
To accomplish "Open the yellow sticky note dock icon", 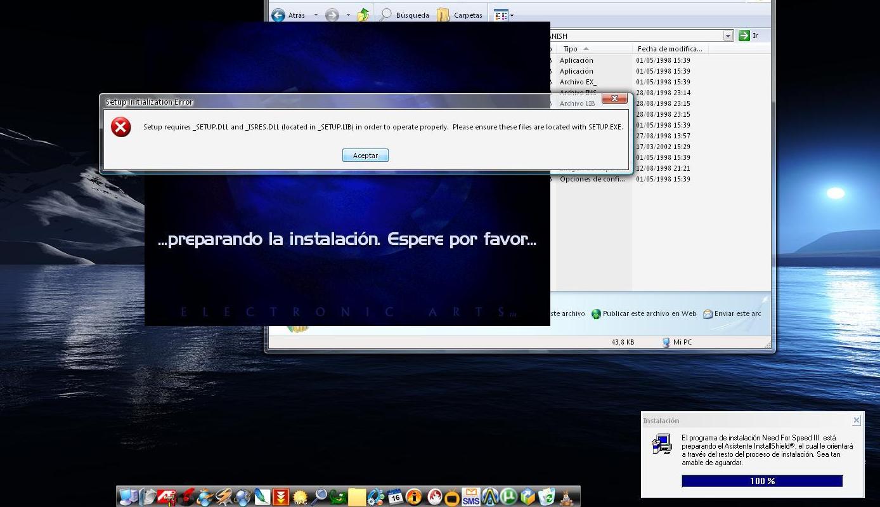I will click(357, 497).
